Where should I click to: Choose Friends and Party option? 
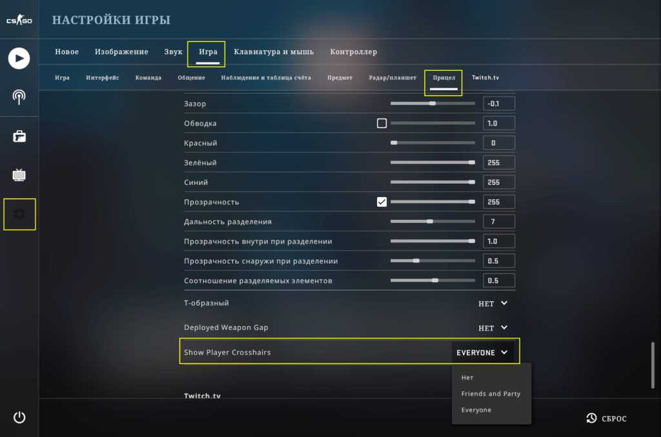pos(491,394)
